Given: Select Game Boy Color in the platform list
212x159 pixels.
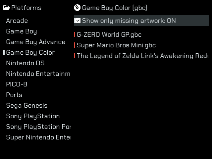Looking at the screenshot, I should tap(30, 52).
